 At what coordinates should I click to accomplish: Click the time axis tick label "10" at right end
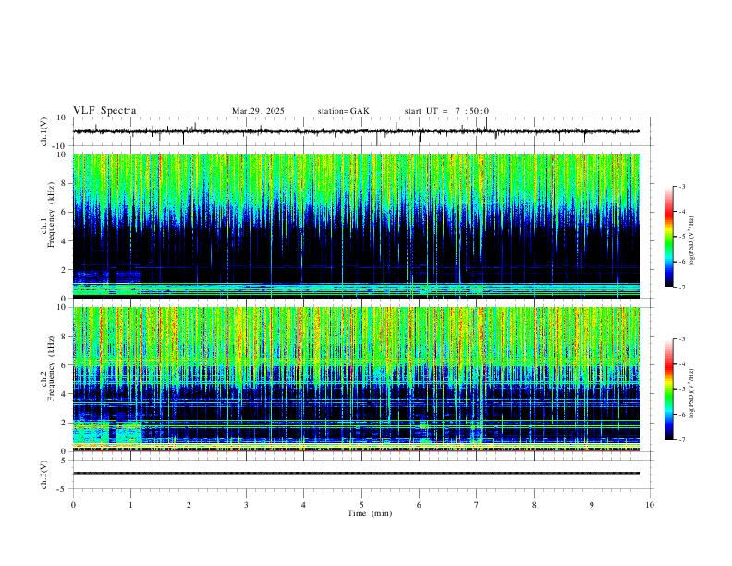[x=650, y=505]
